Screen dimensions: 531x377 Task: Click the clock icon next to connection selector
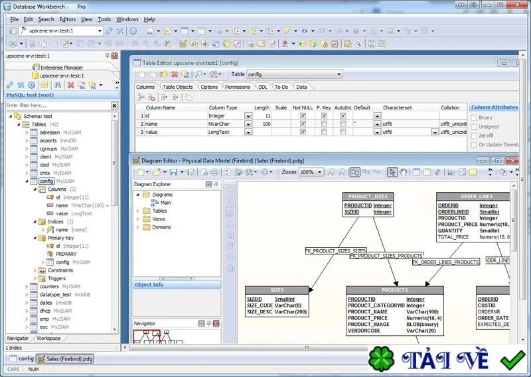(133, 30)
